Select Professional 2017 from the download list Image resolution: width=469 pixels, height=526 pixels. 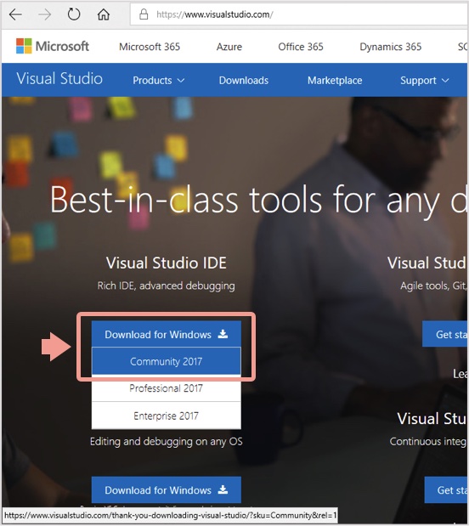click(167, 388)
